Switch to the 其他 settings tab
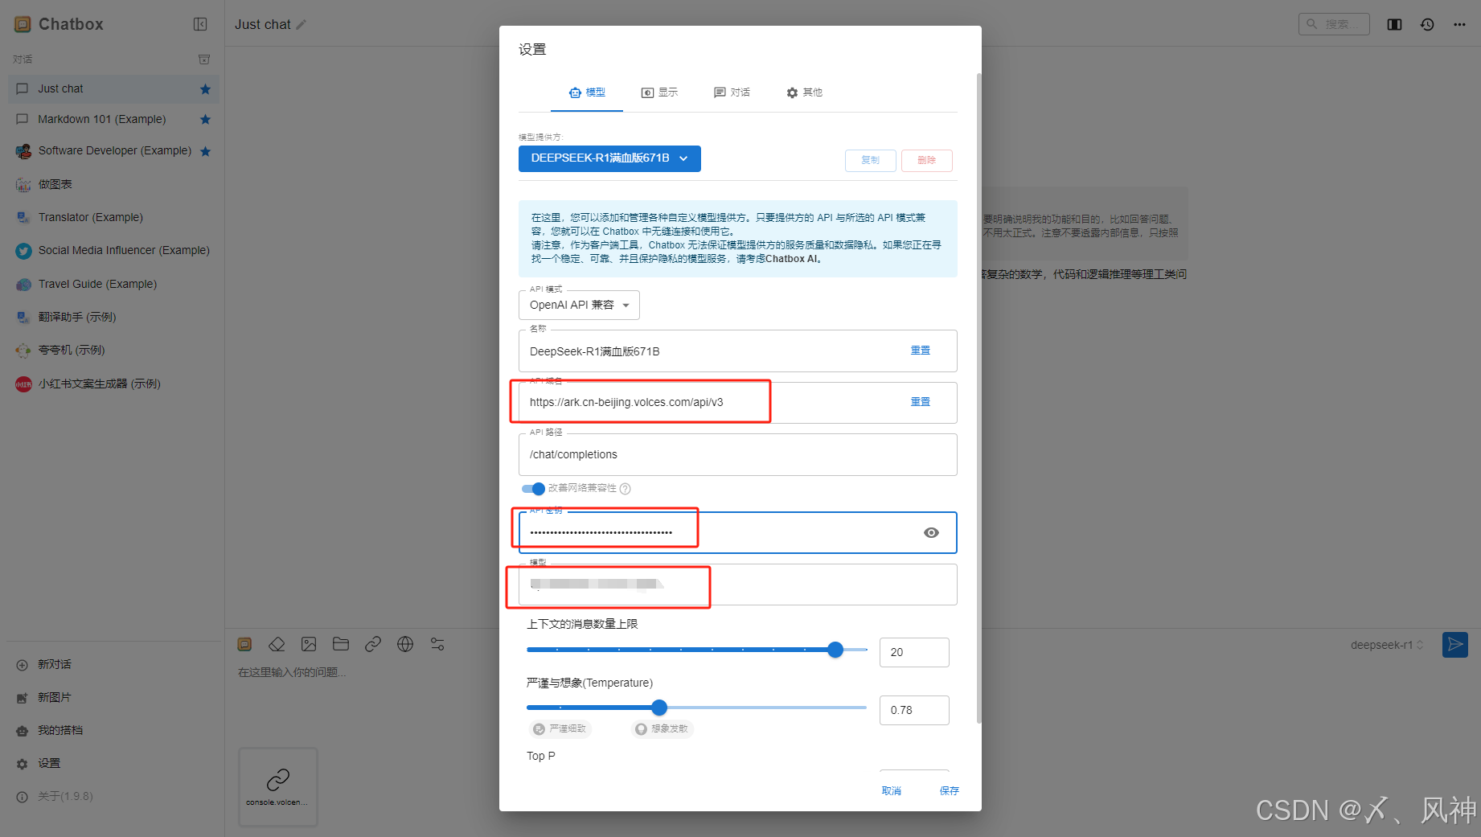1481x837 pixels. (804, 92)
